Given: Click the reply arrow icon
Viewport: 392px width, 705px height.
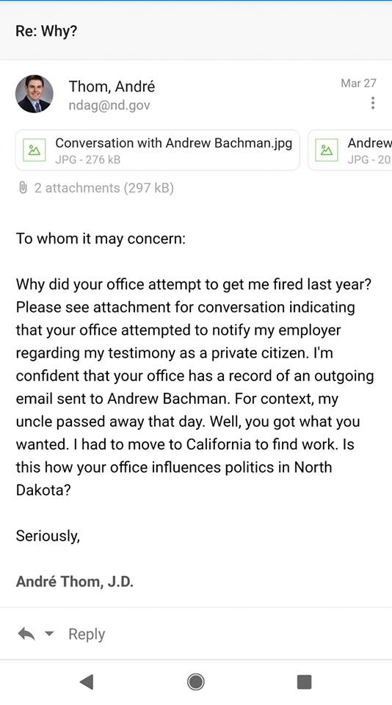Looking at the screenshot, I should (26, 634).
